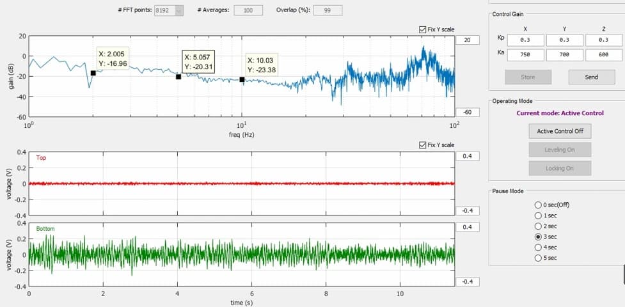Image resolution: width=625 pixels, height=307 pixels.
Task: Toggle Fix Y scale for gain plot
Action: pos(422,29)
